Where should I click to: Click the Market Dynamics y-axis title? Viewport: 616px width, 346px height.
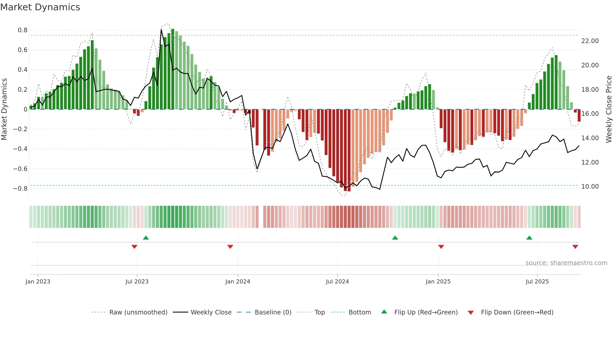(4, 109)
